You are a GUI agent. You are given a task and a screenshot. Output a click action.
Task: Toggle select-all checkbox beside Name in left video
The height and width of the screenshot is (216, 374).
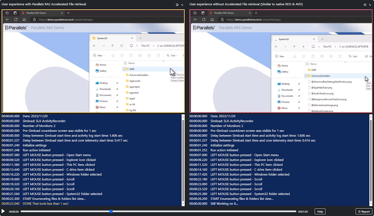coord(125,63)
